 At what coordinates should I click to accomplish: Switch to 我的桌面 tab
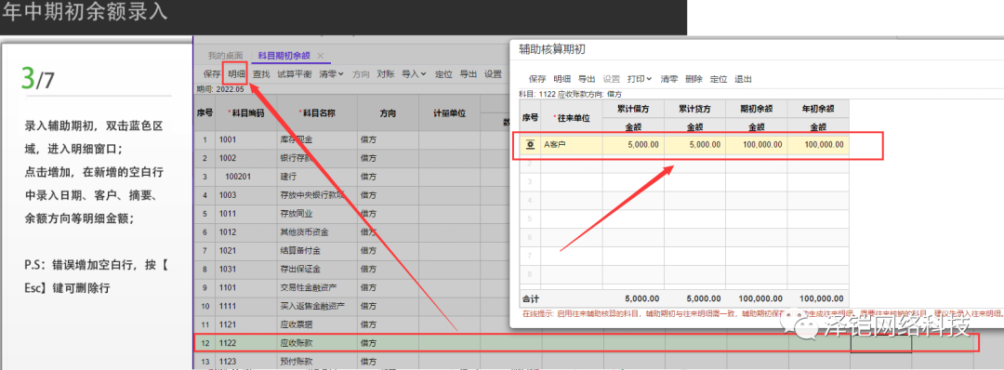coord(225,56)
